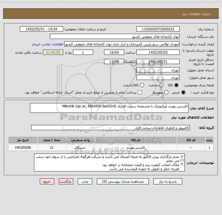Click the announcement date field 1402/05/01 - 15:34
This screenshot has width=222, height=215.
click(41, 29)
